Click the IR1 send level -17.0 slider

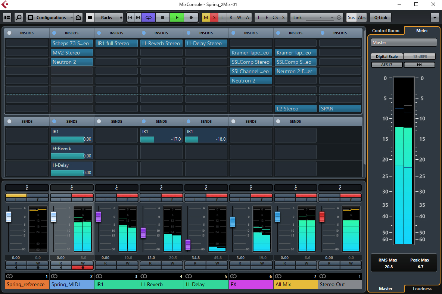pos(162,139)
